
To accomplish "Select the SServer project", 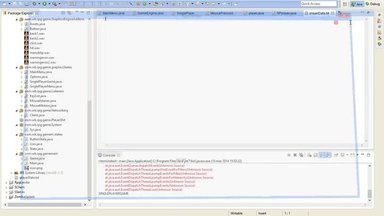I will (19, 192).
